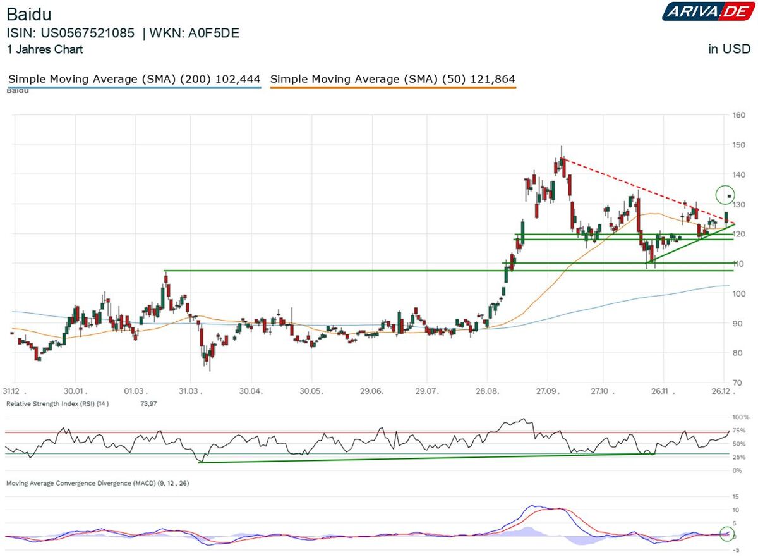The height and width of the screenshot is (557, 758).
Task: Click the 160 price axis label
Action: click(740, 115)
